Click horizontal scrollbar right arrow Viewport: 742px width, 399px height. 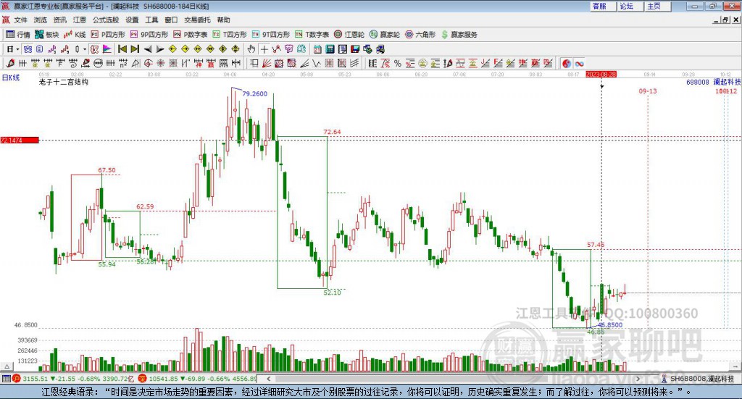click(x=638, y=379)
